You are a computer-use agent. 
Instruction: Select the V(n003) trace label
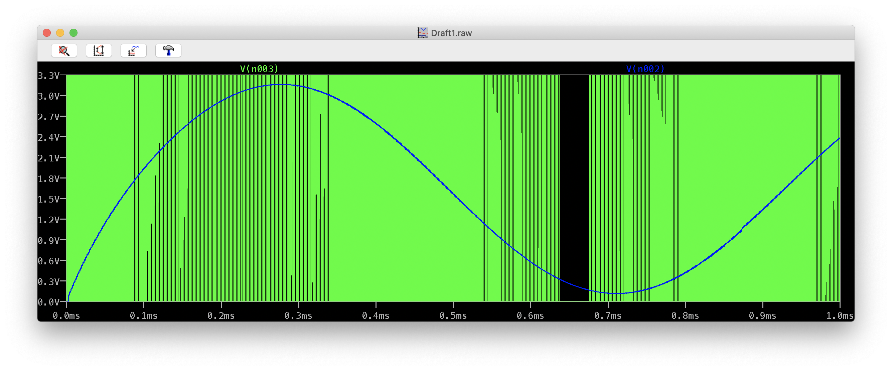click(258, 69)
